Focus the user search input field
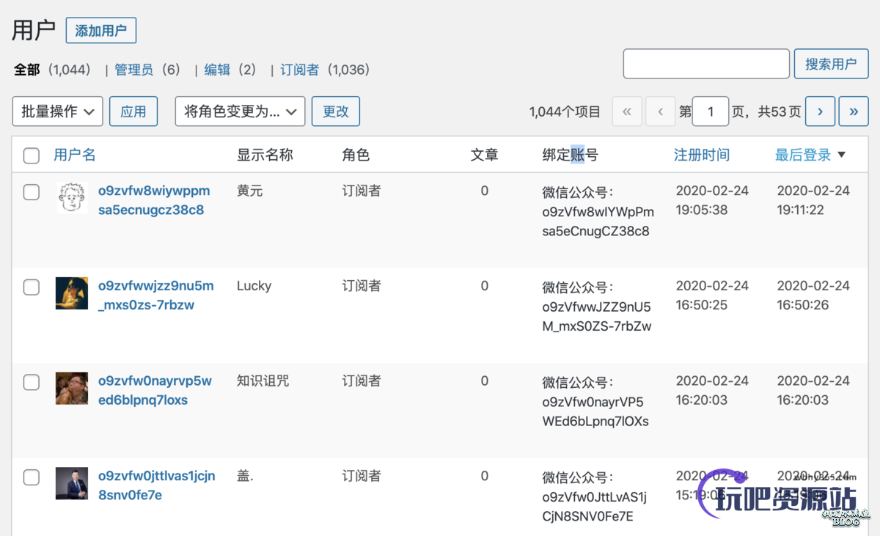Screen dimensions: 880x536 (x=706, y=64)
